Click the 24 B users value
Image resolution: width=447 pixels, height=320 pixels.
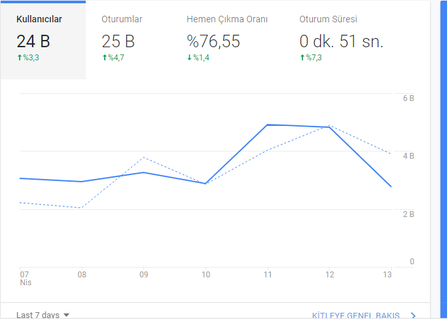[x=33, y=41]
